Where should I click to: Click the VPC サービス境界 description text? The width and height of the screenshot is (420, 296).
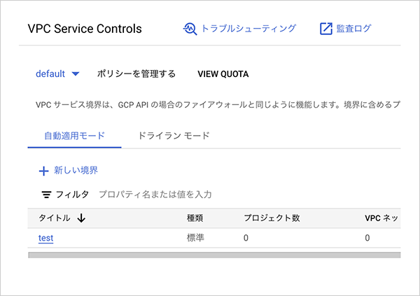218,105
